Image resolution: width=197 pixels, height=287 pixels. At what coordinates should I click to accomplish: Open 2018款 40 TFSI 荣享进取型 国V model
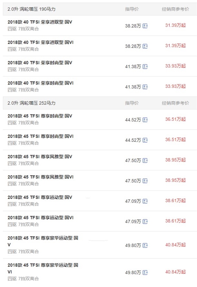pyautogui.click(x=40, y=22)
